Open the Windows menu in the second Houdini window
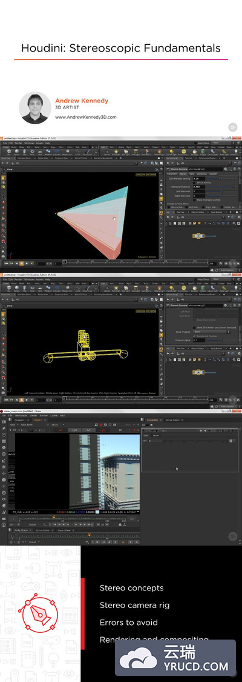The height and width of the screenshot is (682, 242). 28,279
